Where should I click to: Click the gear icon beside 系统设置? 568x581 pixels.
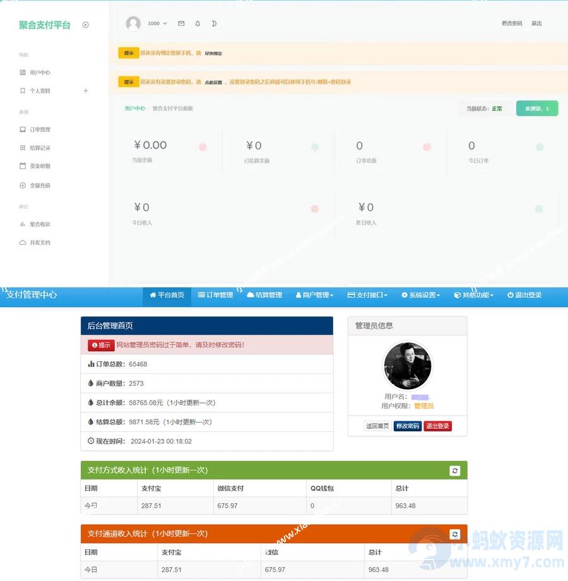(405, 295)
